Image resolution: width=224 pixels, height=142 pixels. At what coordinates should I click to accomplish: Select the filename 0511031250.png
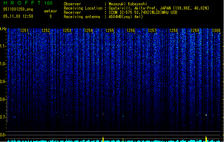[x=18, y=9]
